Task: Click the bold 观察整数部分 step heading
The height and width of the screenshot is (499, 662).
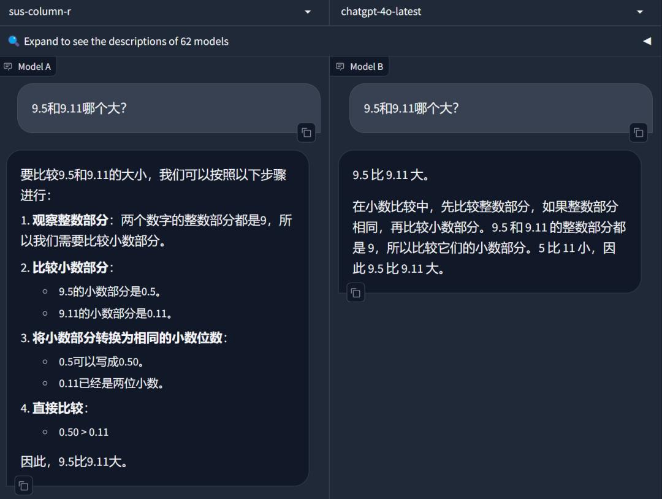Action: click(70, 220)
